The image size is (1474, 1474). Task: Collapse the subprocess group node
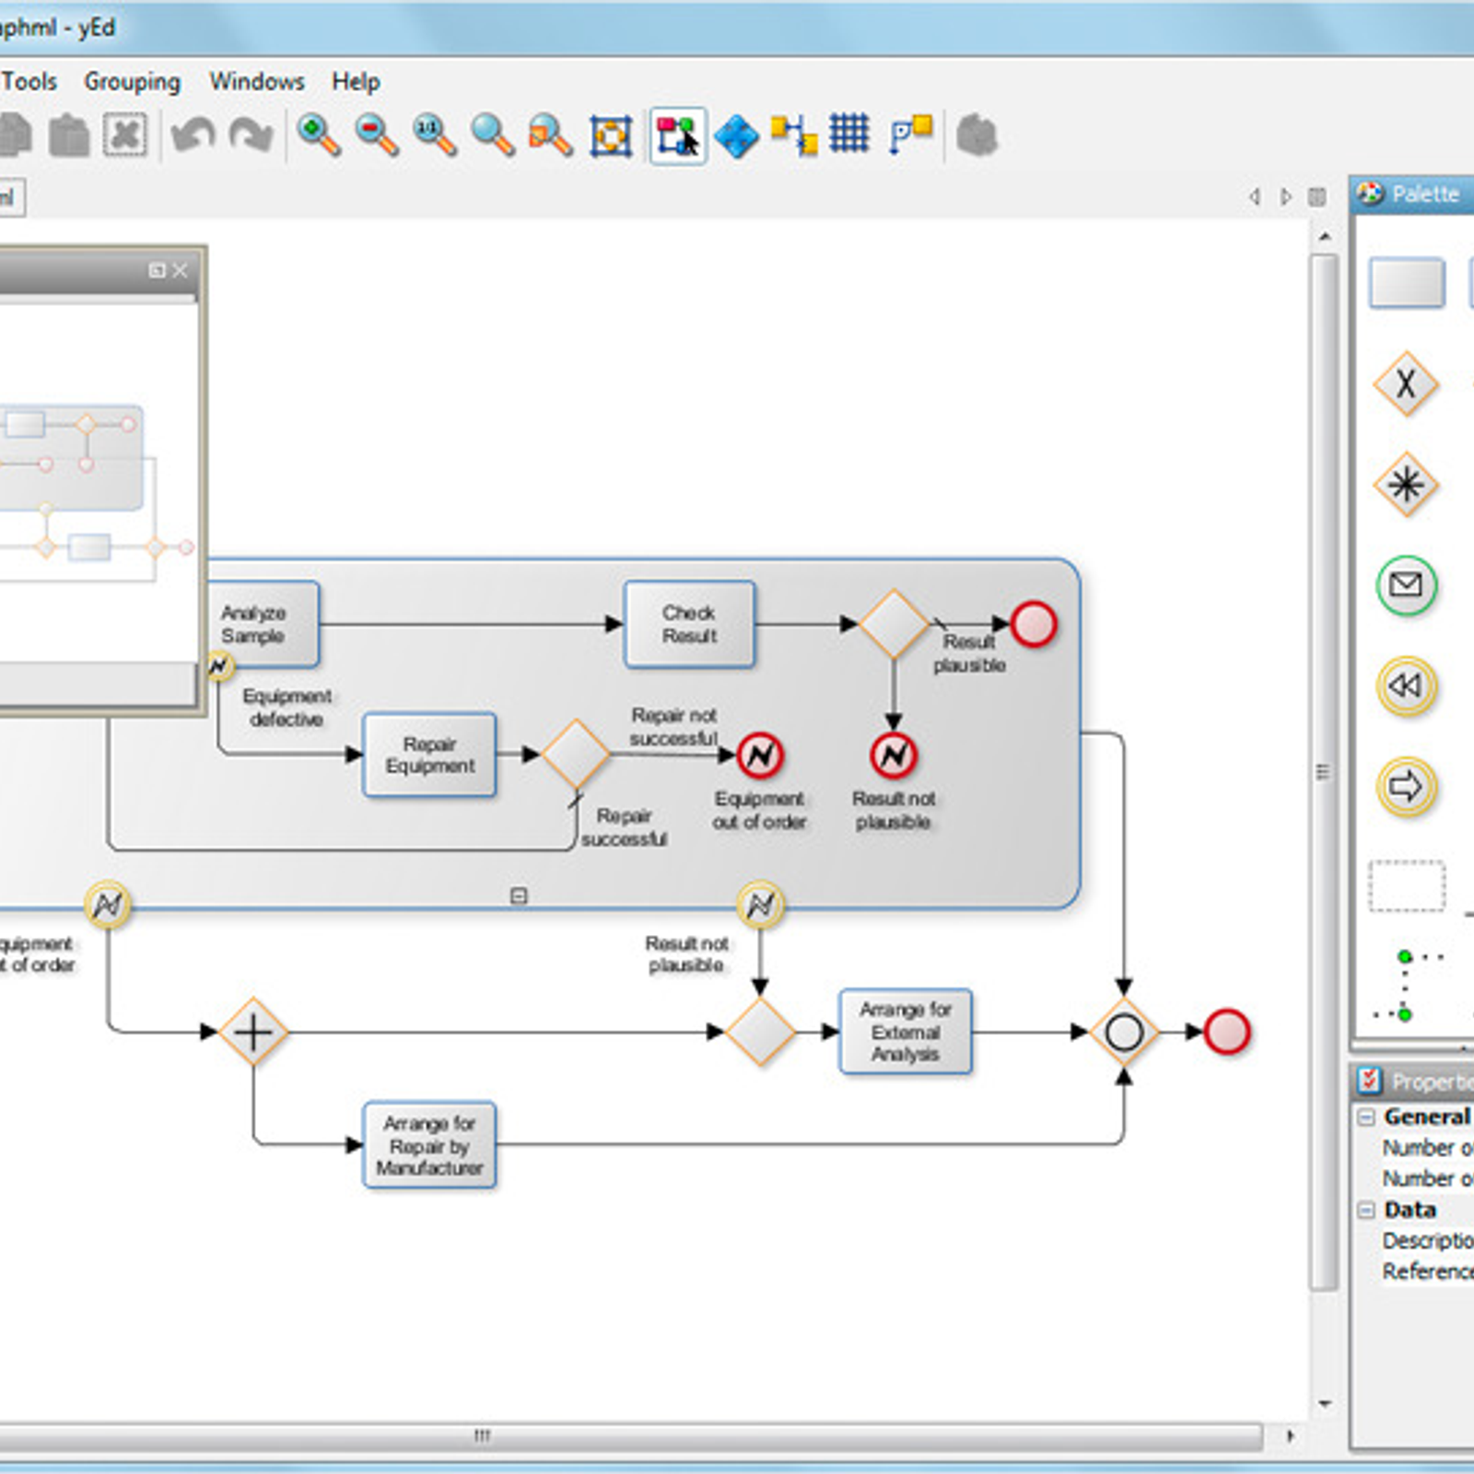pyautogui.click(x=519, y=895)
